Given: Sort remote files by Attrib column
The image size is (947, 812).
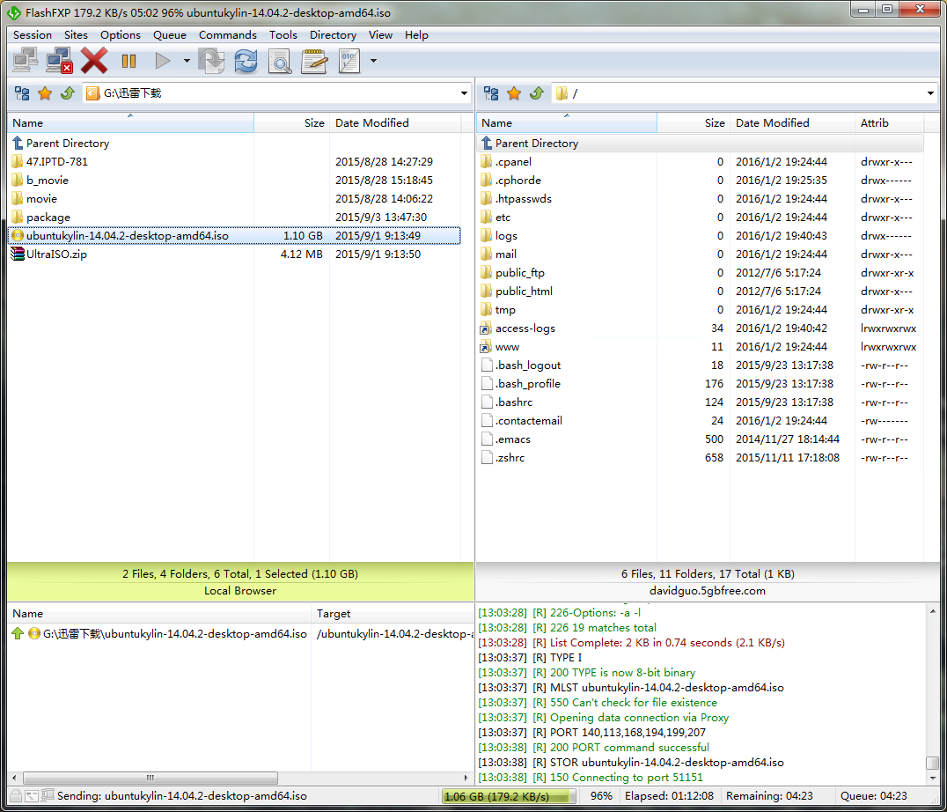Looking at the screenshot, I should point(889,122).
